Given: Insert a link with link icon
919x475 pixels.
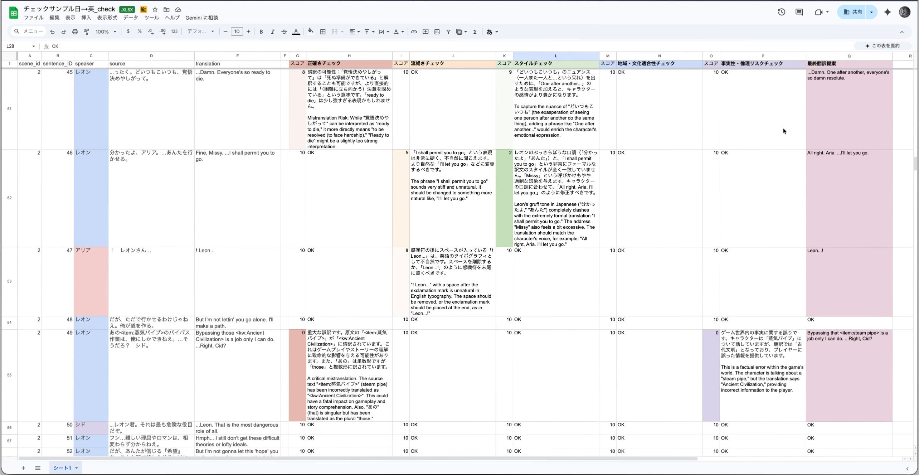Looking at the screenshot, I should click(x=414, y=32).
